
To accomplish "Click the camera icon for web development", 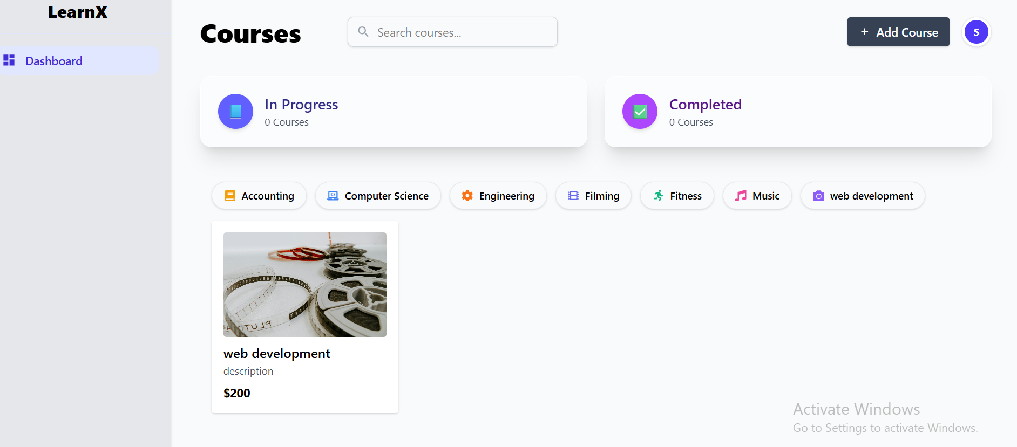I will [818, 196].
